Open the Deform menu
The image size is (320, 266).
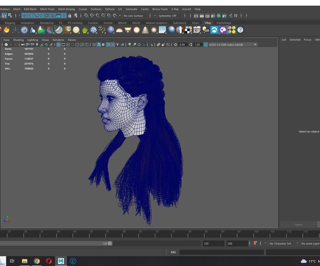point(110,9)
